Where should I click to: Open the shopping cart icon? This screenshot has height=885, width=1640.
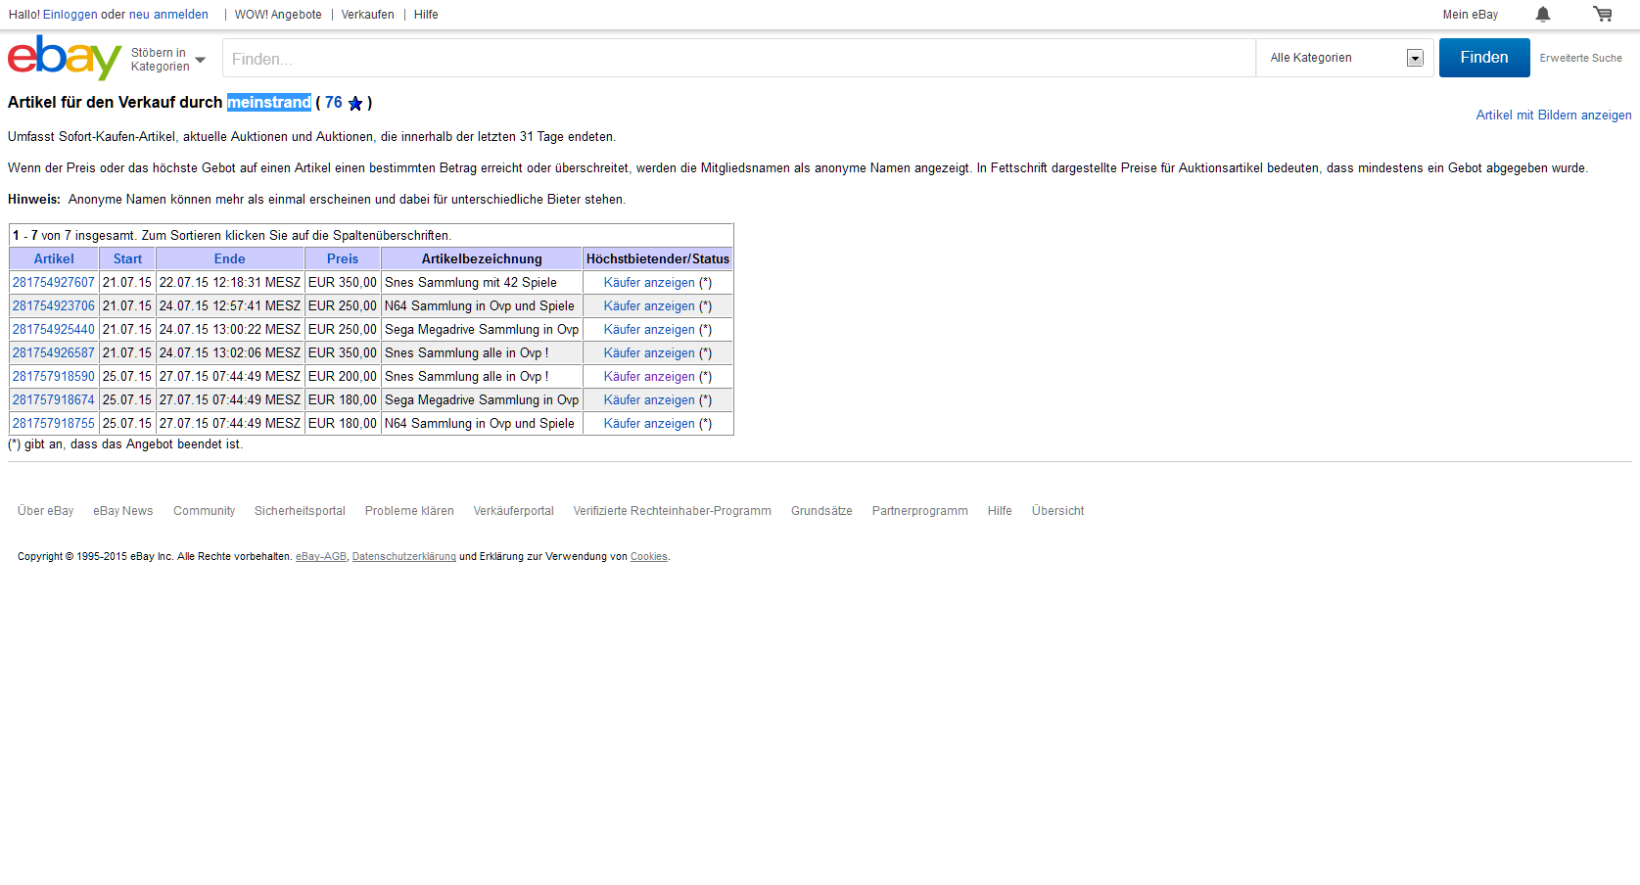1602,14
